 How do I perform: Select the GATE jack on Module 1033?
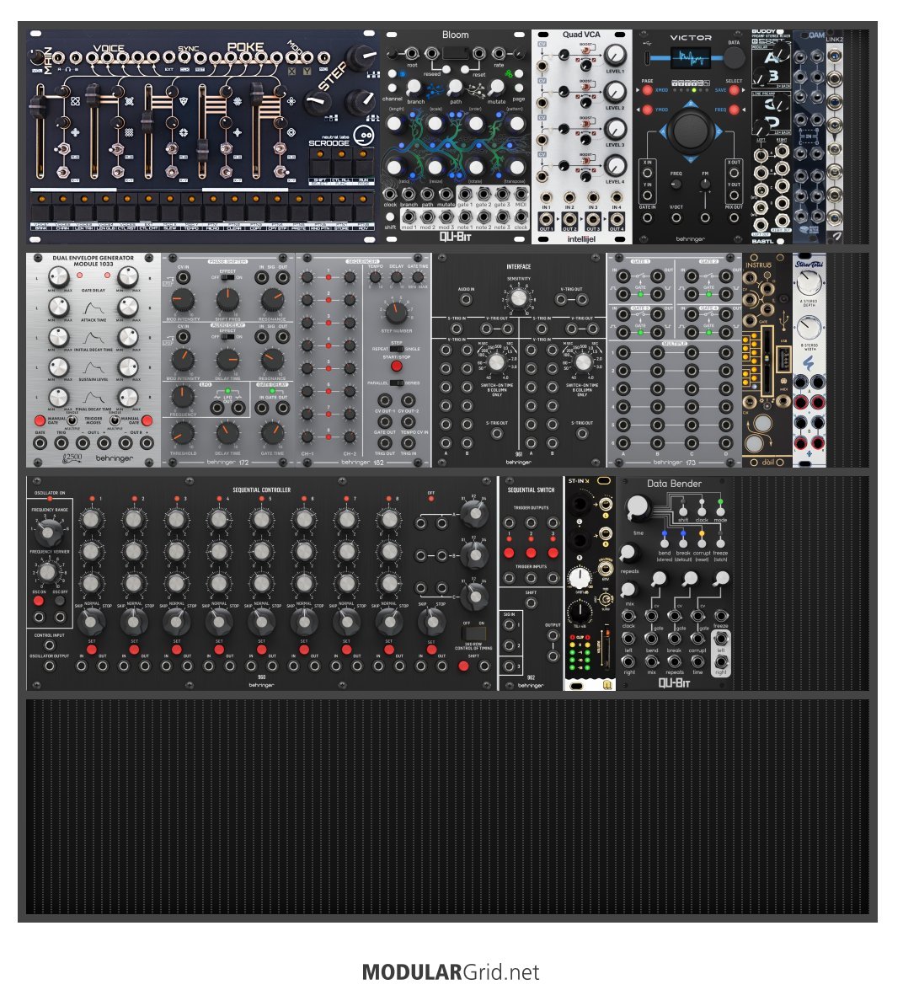40,443
